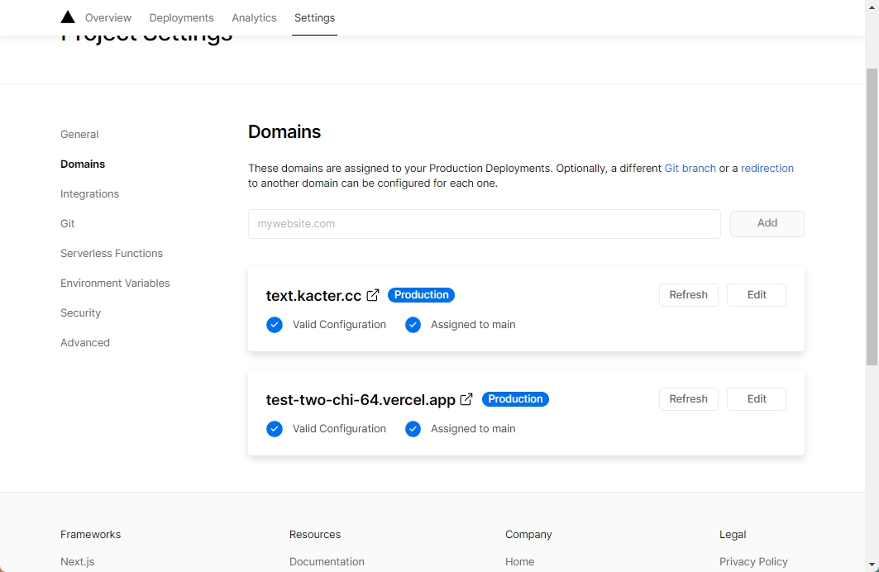Go to the Analytics tab
Image resolution: width=879 pixels, height=572 pixels.
click(x=254, y=17)
